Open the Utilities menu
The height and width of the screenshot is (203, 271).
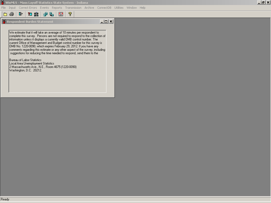119,8
